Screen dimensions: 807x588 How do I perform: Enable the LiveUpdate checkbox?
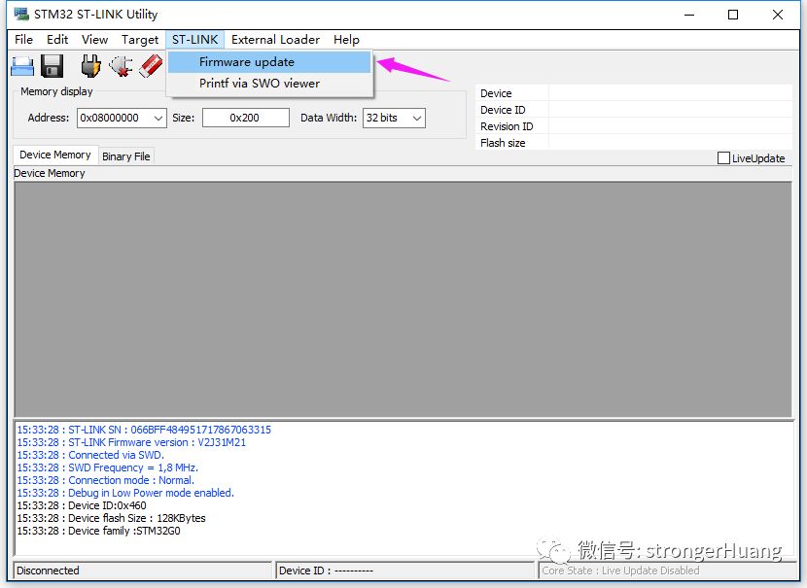coord(723,157)
